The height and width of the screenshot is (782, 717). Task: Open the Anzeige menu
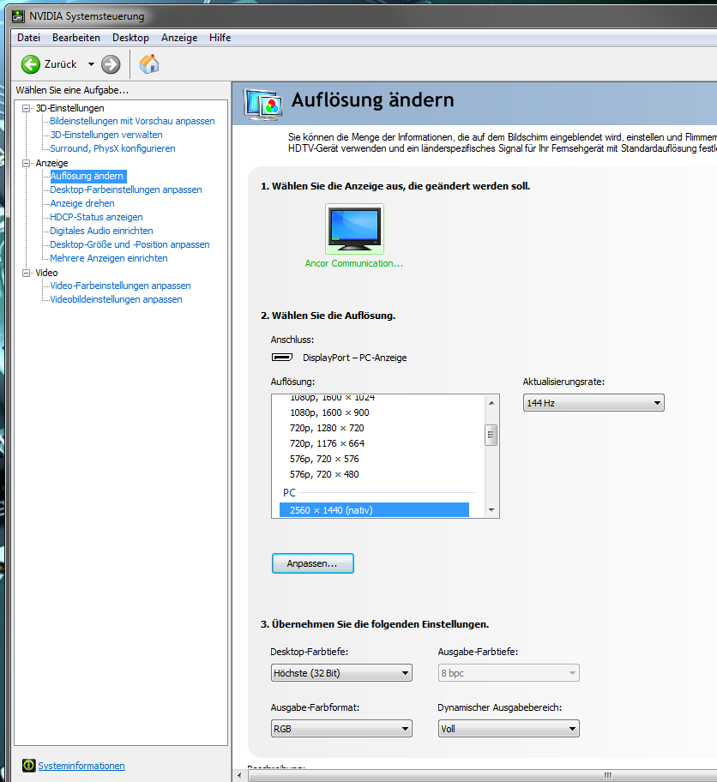[179, 38]
